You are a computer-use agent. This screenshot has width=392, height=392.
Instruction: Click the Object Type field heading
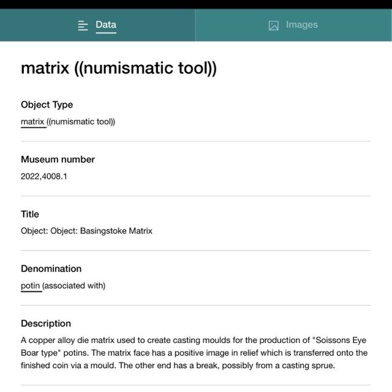[x=47, y=105]
